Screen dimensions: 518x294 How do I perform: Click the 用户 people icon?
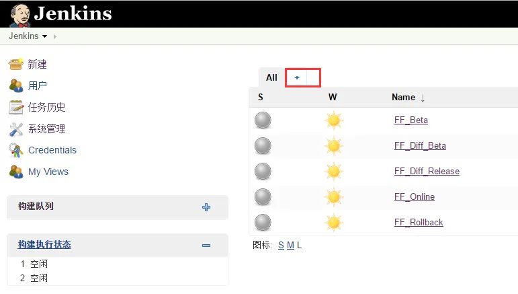(x=16, y=85)
